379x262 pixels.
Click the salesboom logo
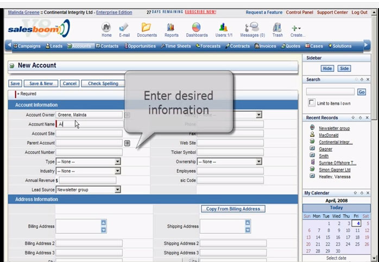click(39, 29)
